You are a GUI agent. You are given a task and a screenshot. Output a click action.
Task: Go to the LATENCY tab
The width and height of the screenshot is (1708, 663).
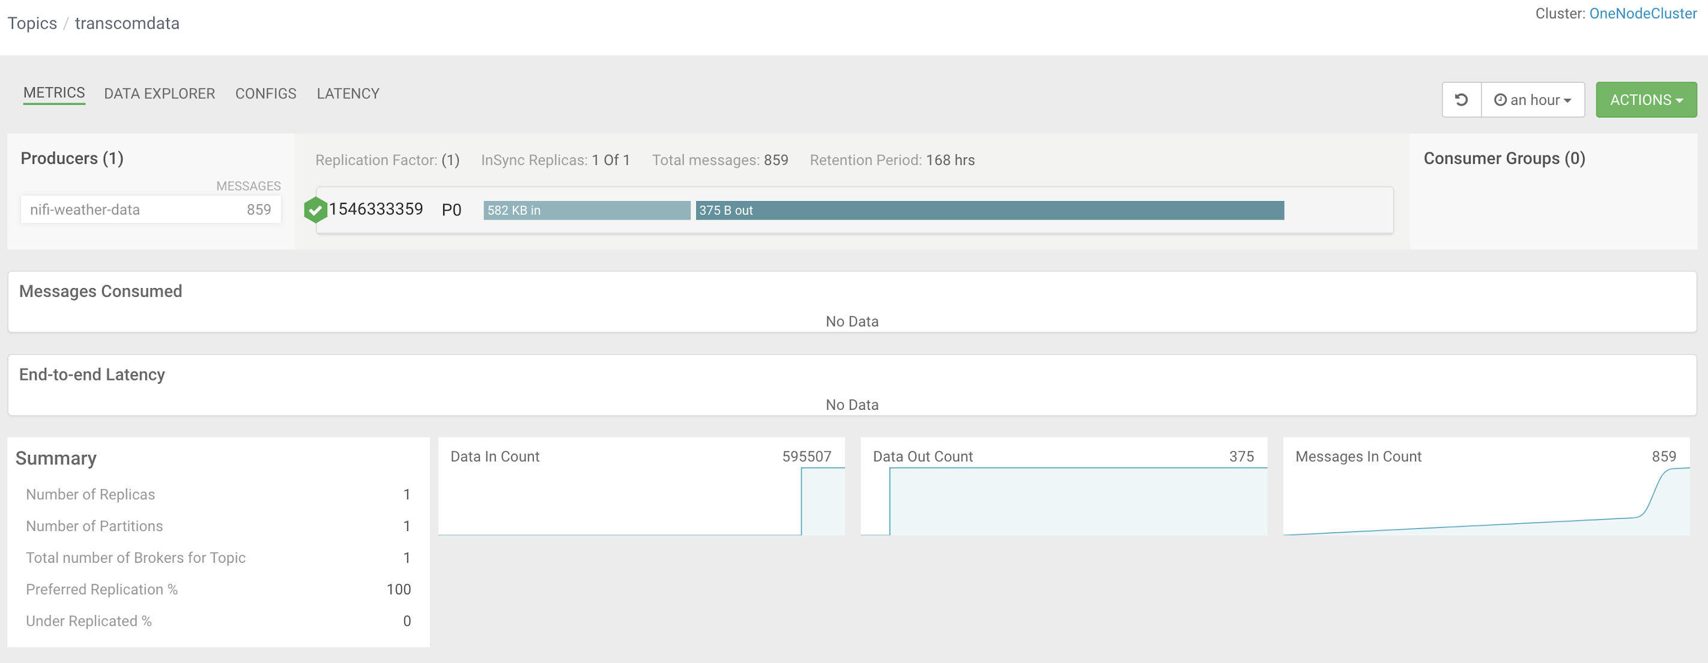[x=348, y=94]
